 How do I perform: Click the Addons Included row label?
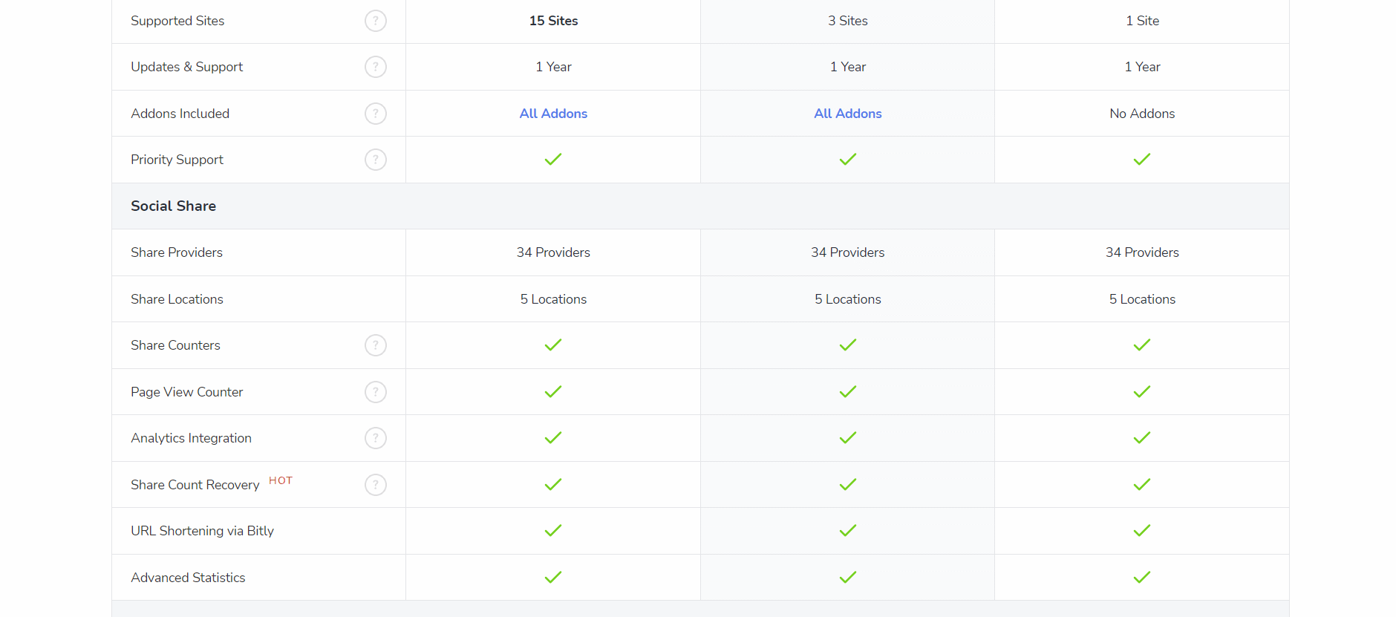[x=180, y=114]
